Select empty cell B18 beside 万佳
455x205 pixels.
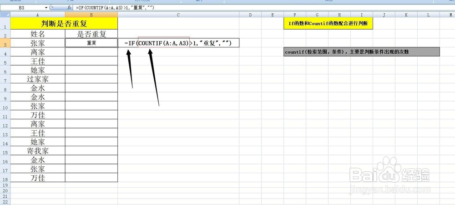[91, 178]
